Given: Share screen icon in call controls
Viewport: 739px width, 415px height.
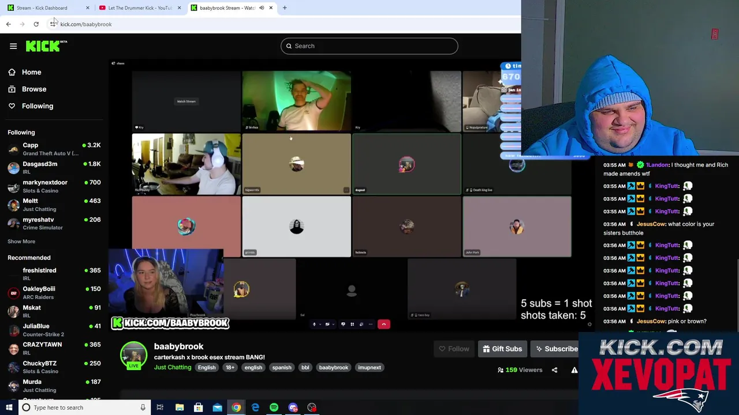Looking at the screenshot, I should [x=343, y=325].
